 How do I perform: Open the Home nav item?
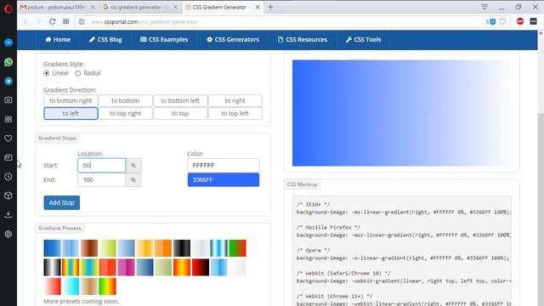pos(58,40)
